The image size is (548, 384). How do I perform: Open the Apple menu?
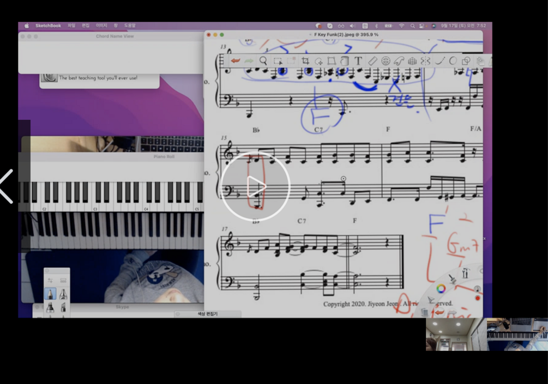coord(27,26)
